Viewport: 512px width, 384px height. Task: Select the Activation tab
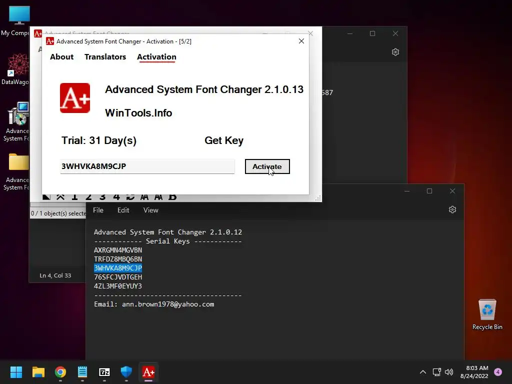click(156, 57)
